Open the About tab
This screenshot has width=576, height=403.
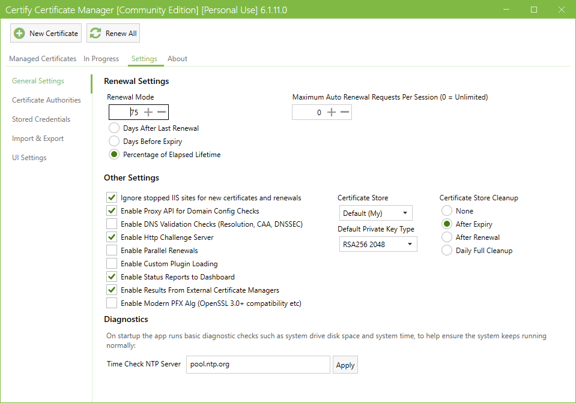(x=177, y=59)
